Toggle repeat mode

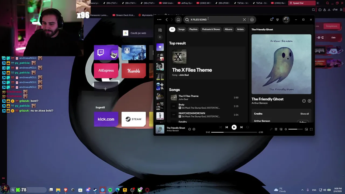(248, 127)
